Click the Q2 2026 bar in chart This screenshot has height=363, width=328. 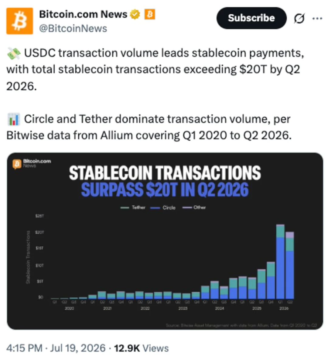coord(289,265)
